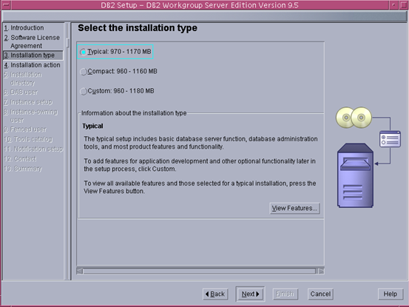Image resolution: width=409 pixels, height=307 pixels.
Task: Select the Compact installation radio button
Action: click(84, 72)
